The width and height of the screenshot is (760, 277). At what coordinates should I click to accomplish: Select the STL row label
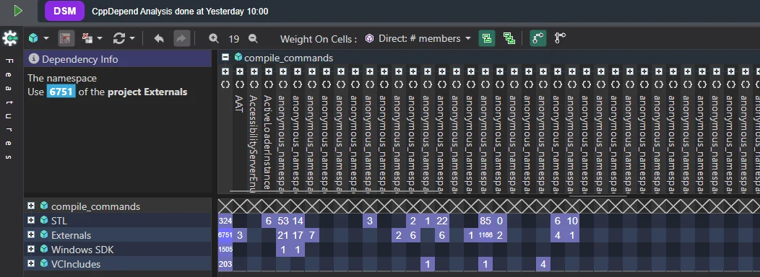(x=59, y=221)
